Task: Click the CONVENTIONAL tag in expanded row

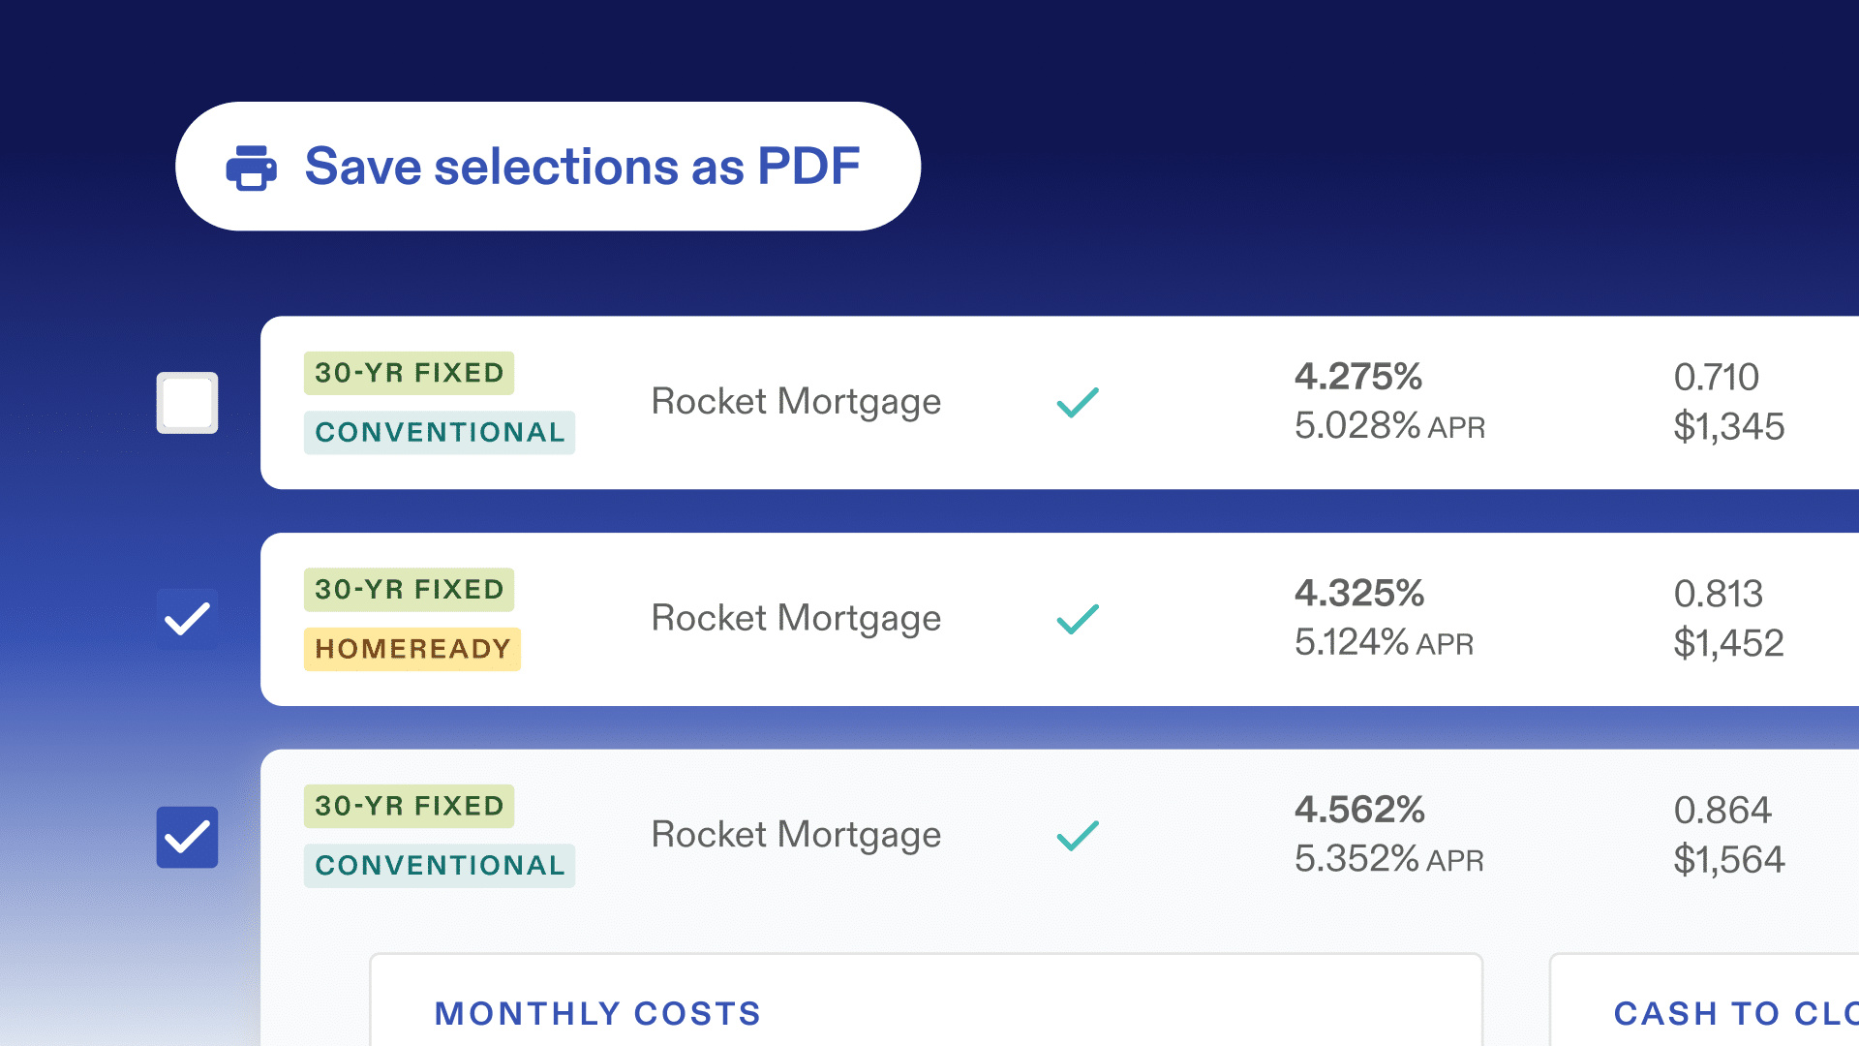Action: coord(440,865)
